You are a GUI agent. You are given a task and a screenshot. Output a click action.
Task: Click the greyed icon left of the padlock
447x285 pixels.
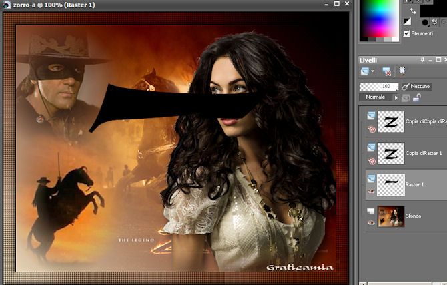click(x=406, y=98)
